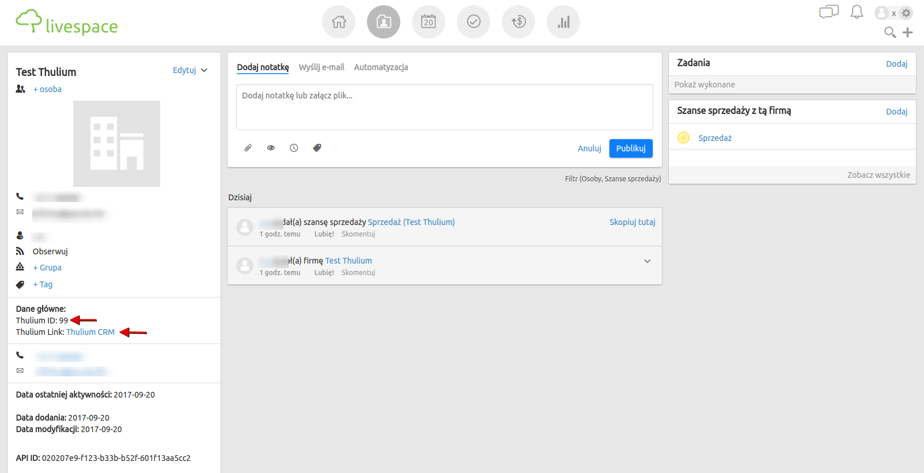This screenshot has width=924, height=473.
Task: Click the plus quick-add icon
Action: [908, 32]
